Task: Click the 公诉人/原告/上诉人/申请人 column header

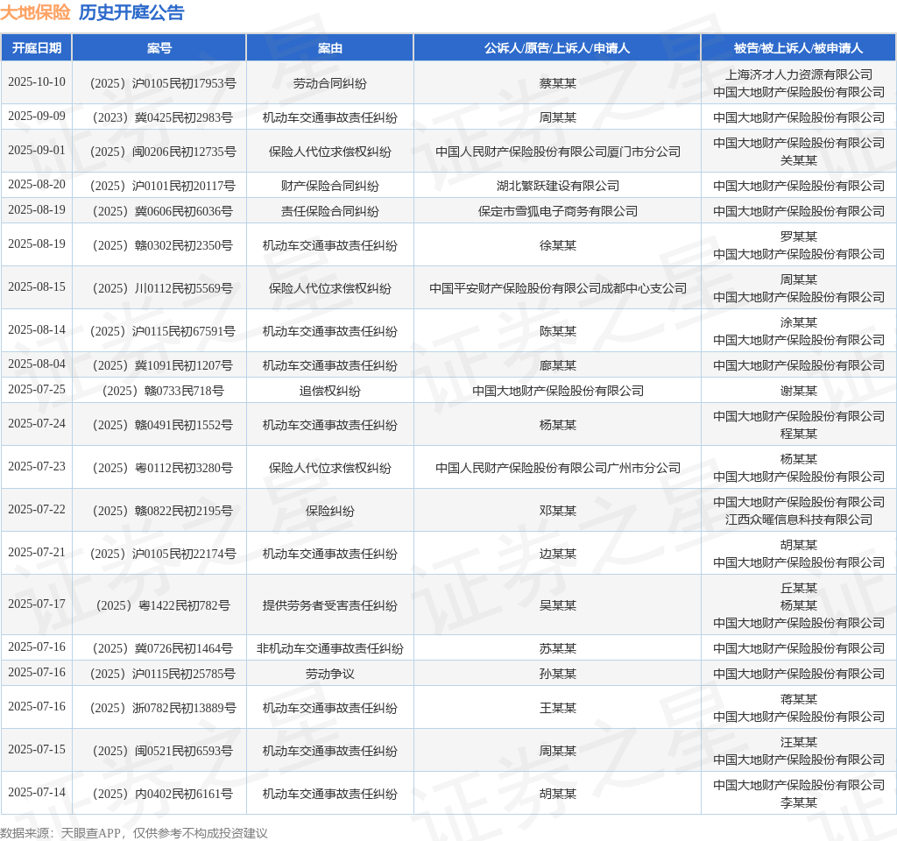Action: 557,48
